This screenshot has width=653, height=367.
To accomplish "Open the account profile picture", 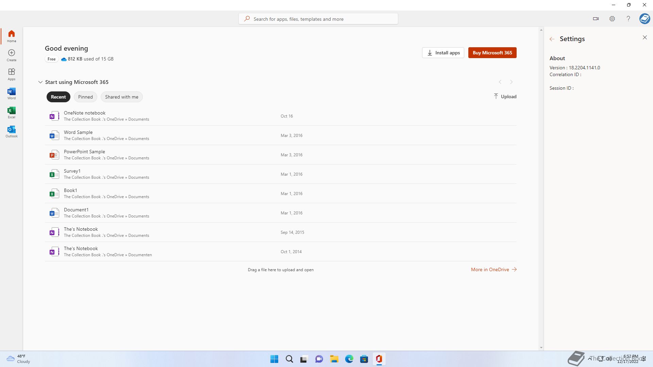I will coord(644,19).
